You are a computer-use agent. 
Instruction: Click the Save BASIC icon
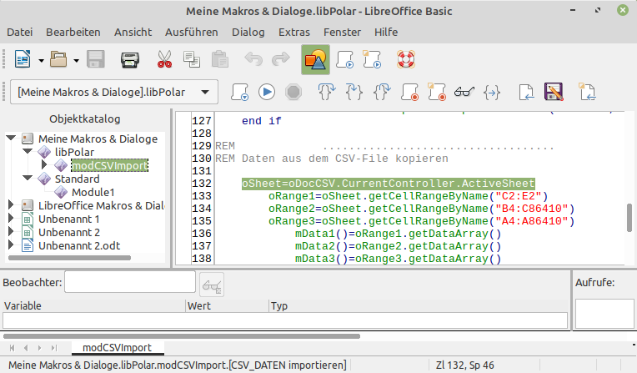coord(554,92)
